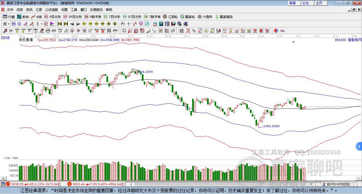Move chart right with black arrow
The width and height of the screenshot is (362, 194).
pyautogui.click(x=78, y=24)
